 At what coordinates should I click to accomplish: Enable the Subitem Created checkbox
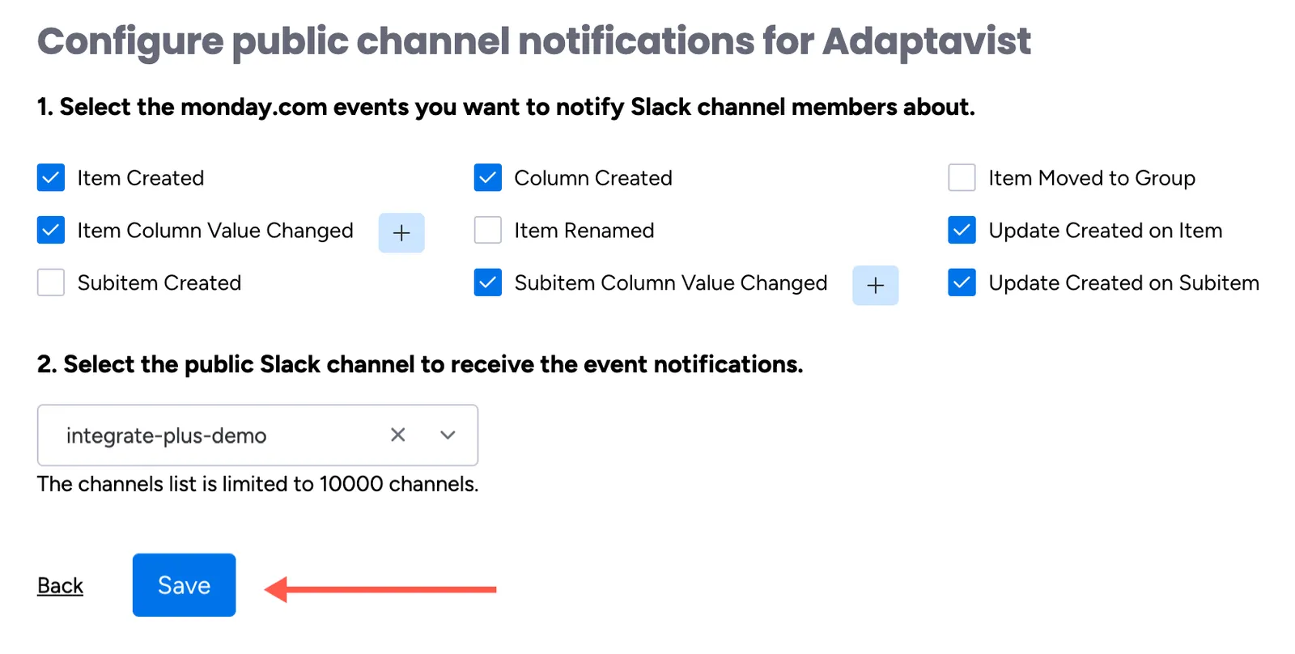pos(51,282)
